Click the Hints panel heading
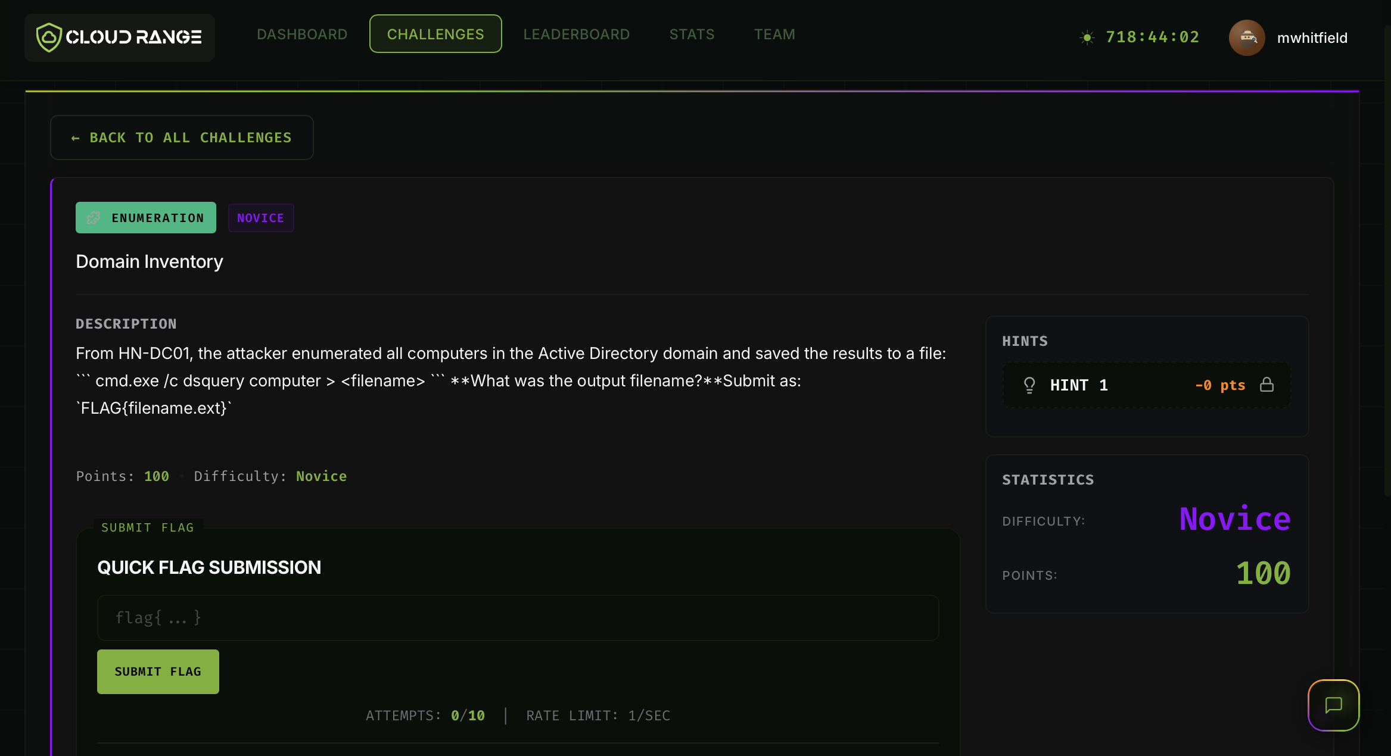This screenshot has width=1391, height=756. point(1025,341)
